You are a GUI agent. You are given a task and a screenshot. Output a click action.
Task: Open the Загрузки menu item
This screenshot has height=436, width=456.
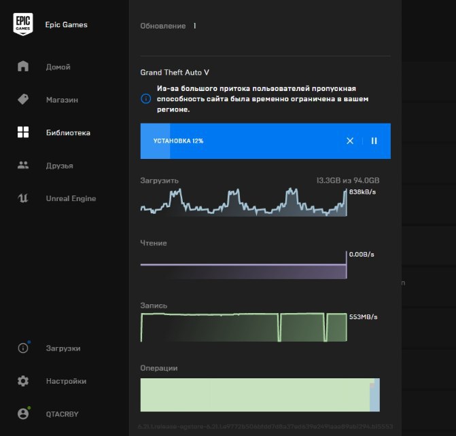click(63, 348)
